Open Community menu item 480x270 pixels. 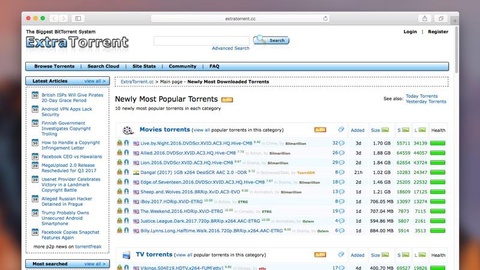[182, 66]
